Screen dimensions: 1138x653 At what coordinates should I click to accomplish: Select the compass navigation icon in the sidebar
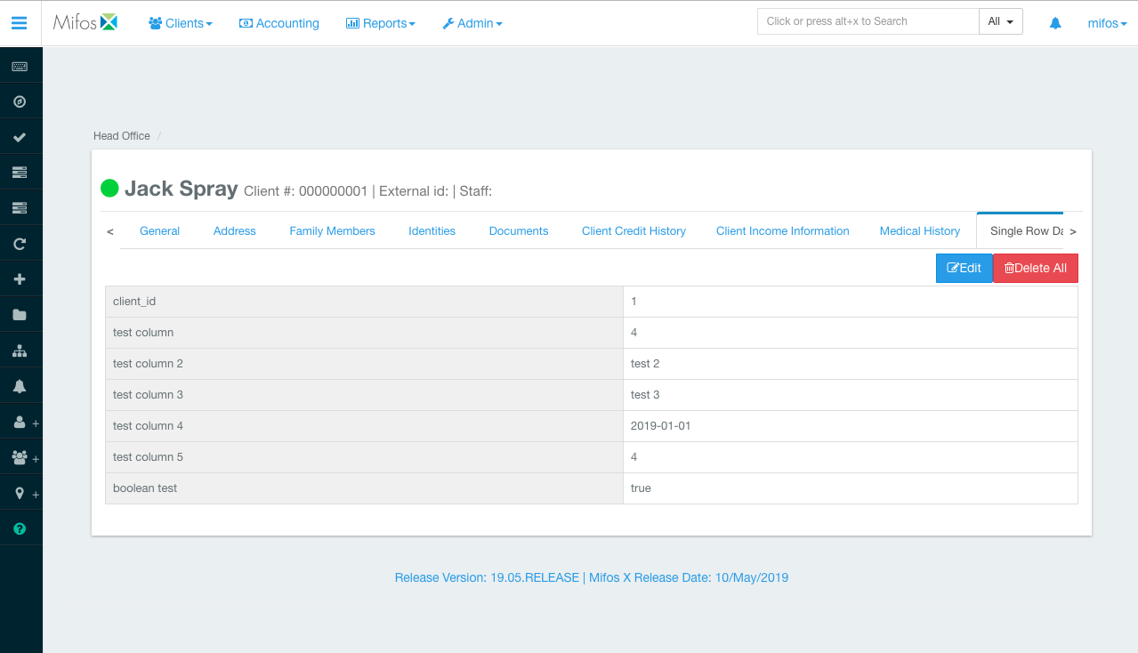click(x=20, y=101)
